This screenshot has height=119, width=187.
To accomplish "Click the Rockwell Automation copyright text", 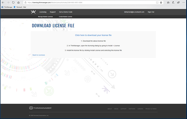I will tap(39, 116).
